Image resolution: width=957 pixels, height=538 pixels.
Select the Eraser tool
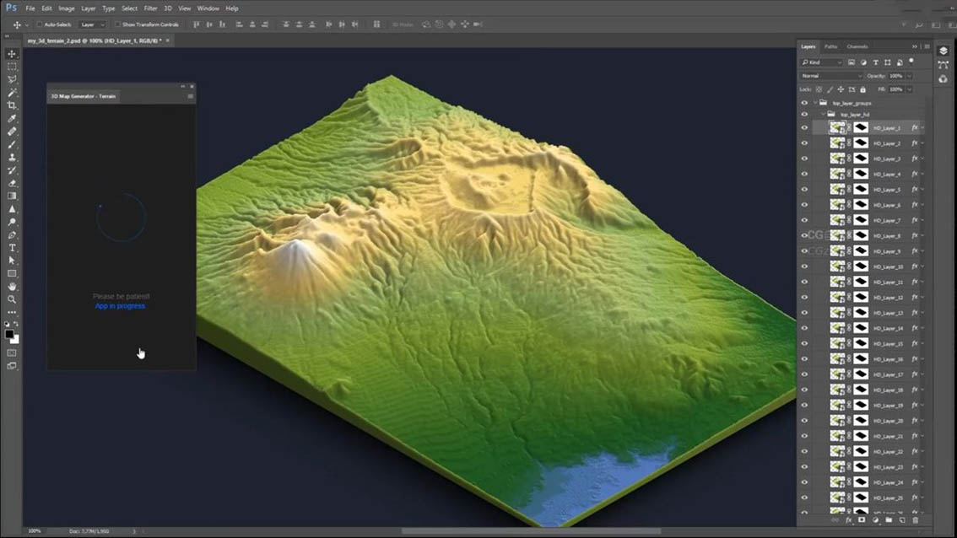click(x=12, y=183)
